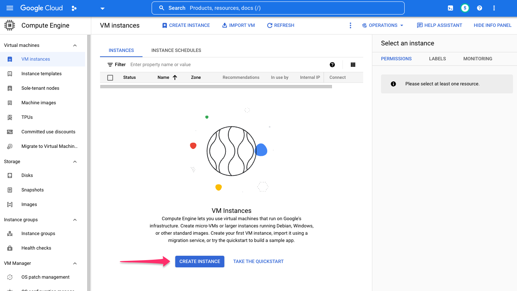517x291 pixels.
Task: Collapse the Storage section in the sidebar
Action: (75, 161)
